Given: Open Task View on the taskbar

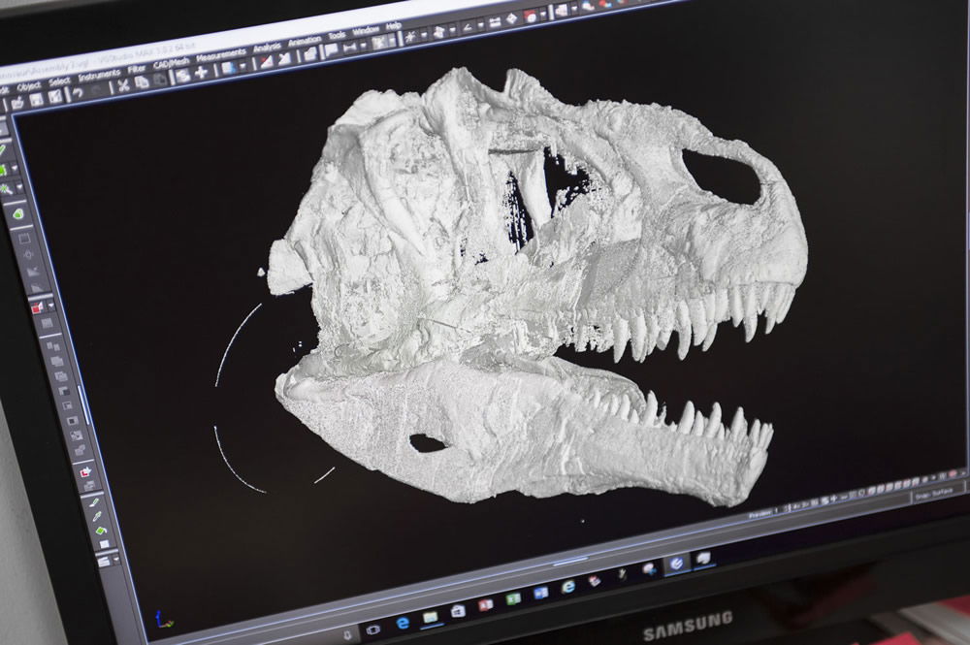Looking at the screenshot, I should 373,629.
